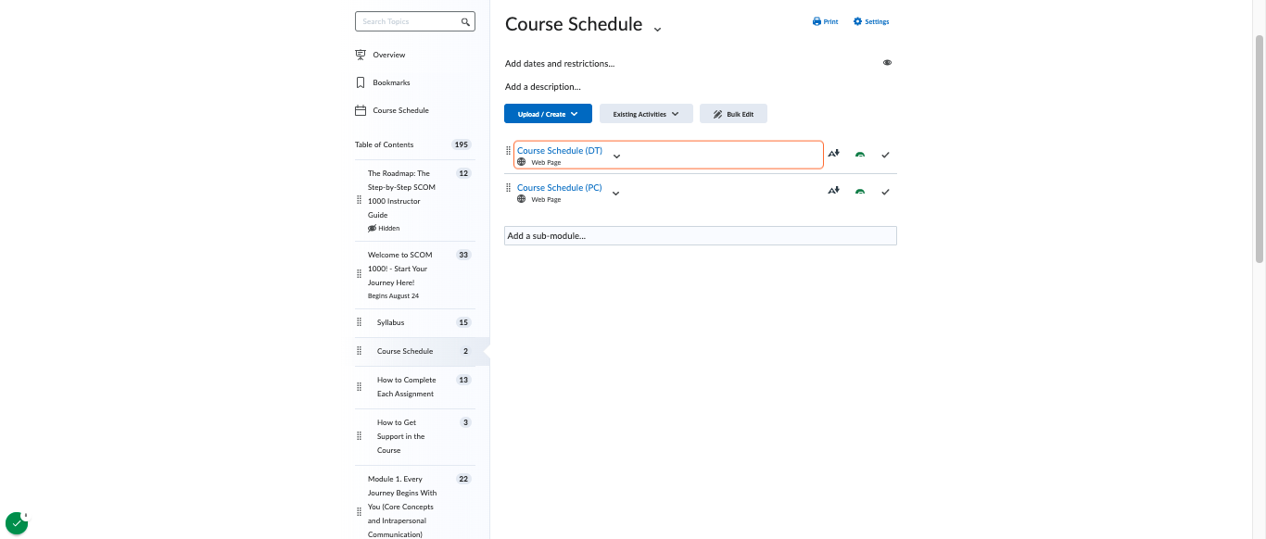Viewport: 1266px width, 539px height.
Task: Click Add dates and restrictions
Action: click(x=560, y=64)
